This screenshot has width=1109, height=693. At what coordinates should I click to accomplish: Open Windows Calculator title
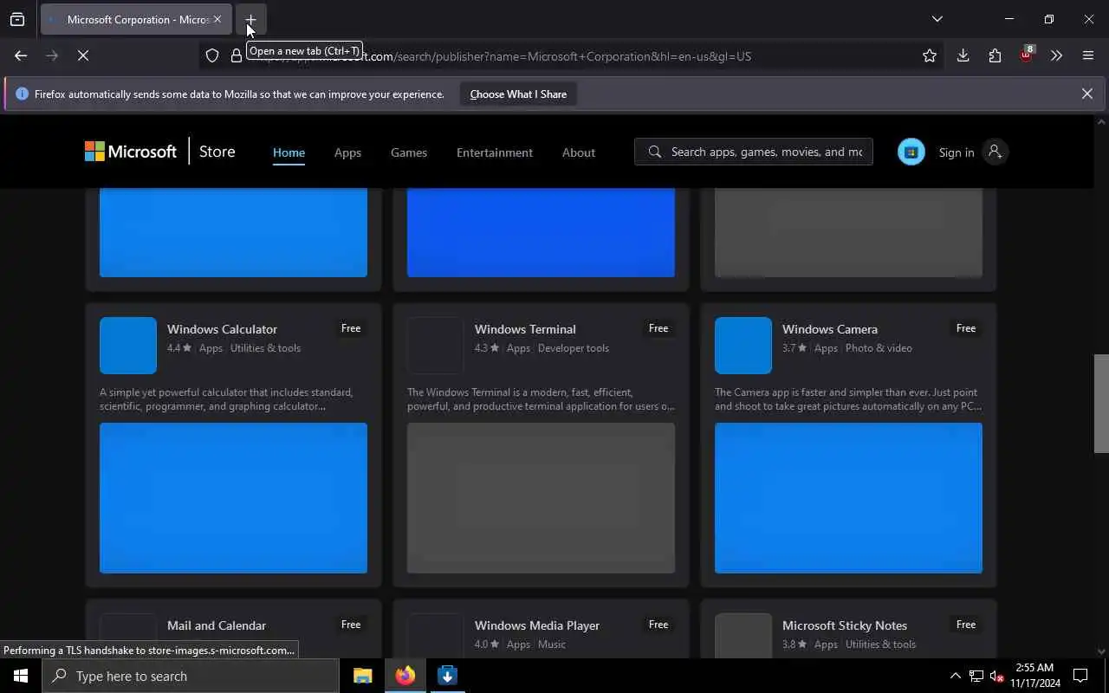click(x=222, y=329)
